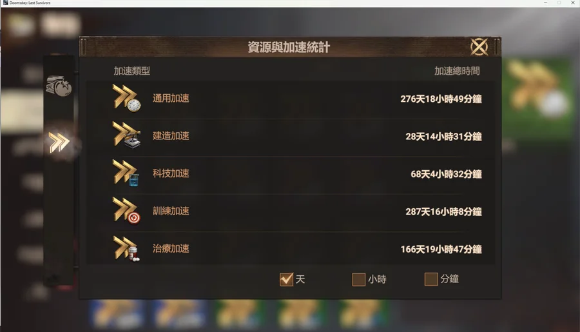Click the 建造加速 construction icon

(126, 135)
